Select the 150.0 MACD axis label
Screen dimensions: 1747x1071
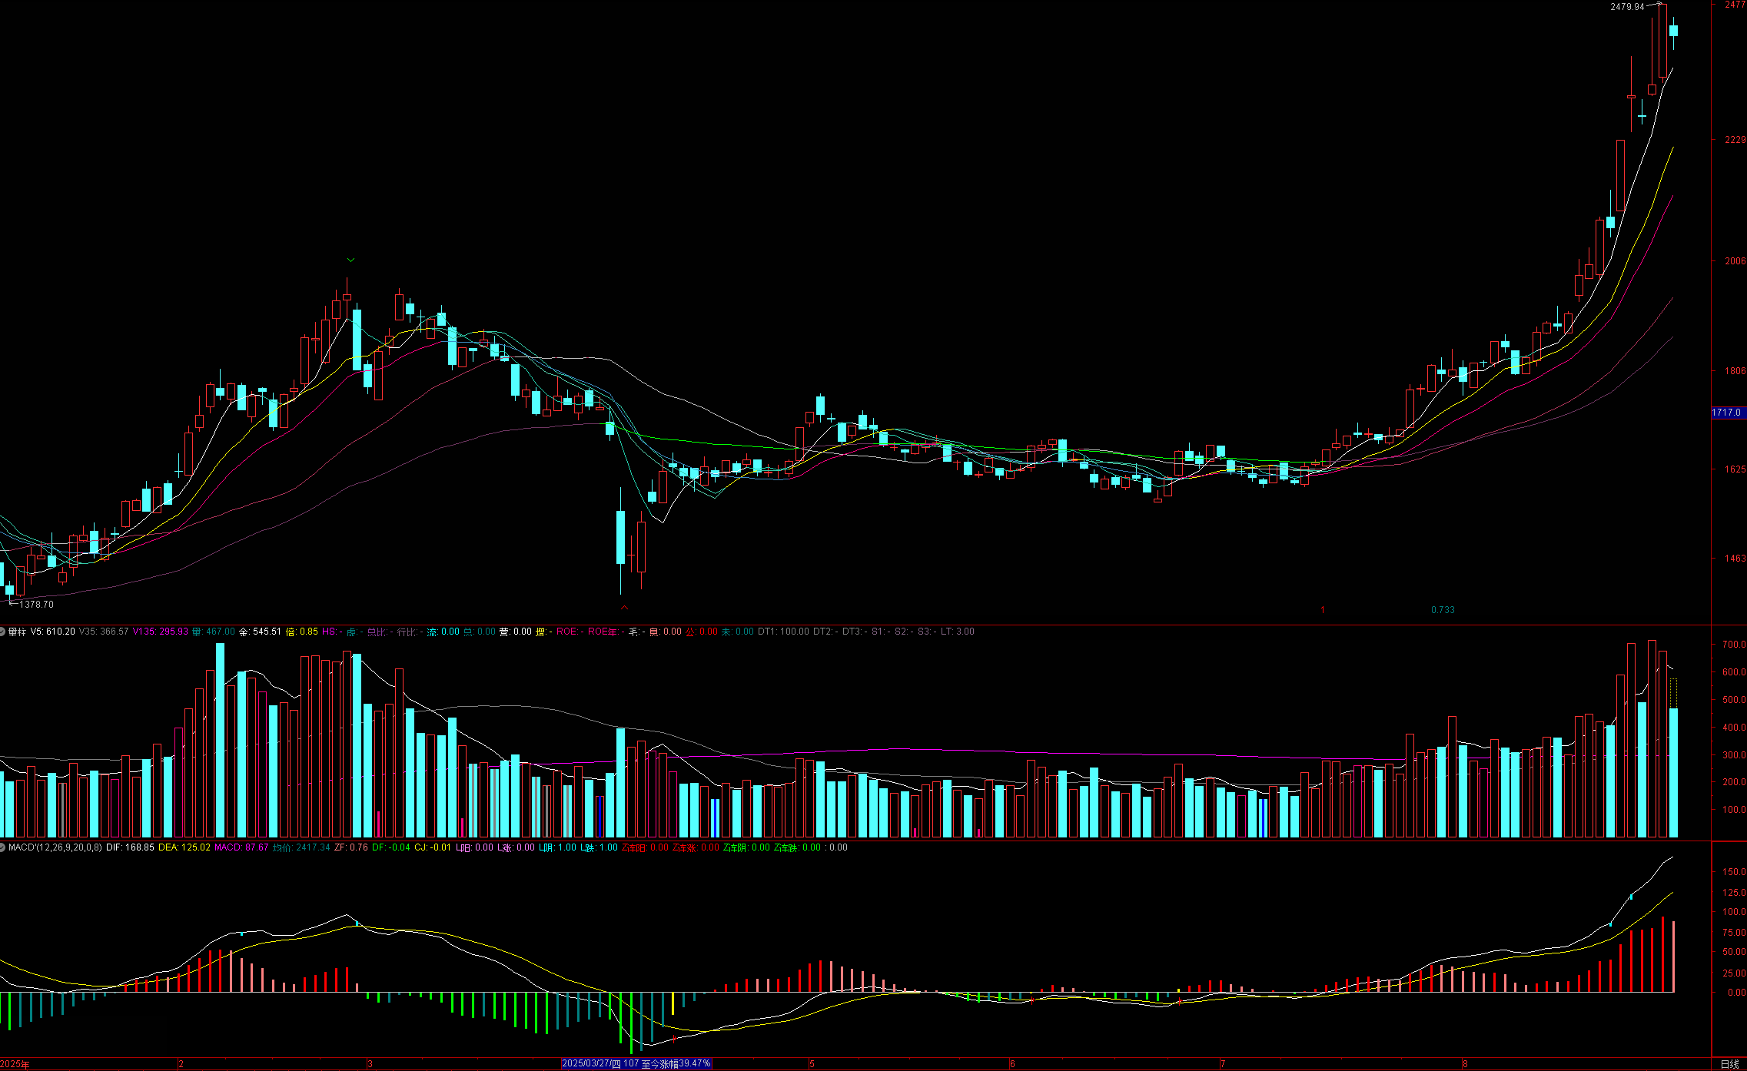coord(1734,872)
